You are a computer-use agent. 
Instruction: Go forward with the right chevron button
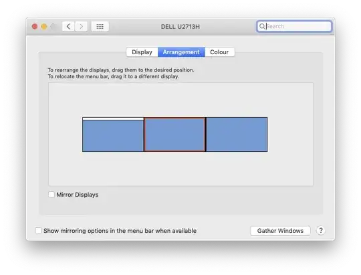(x=81, y=27)
